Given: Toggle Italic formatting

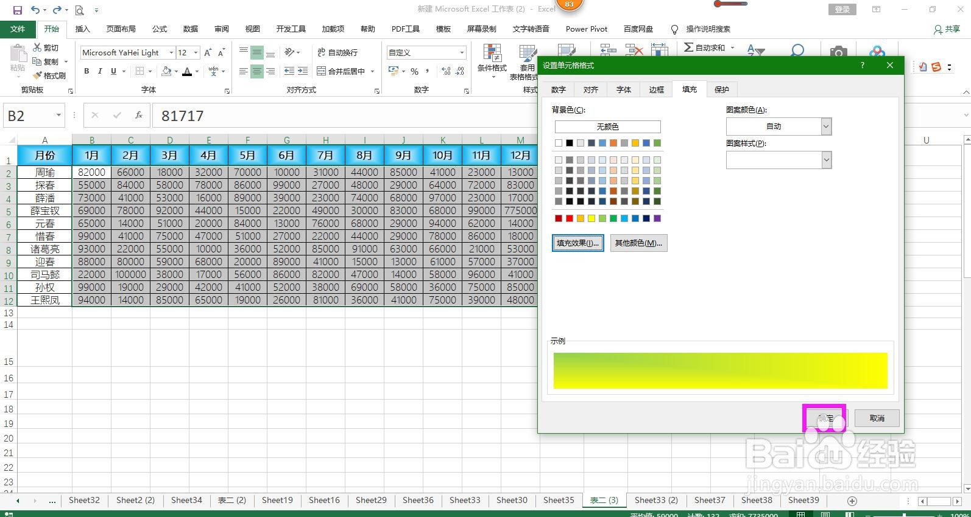Looking at the screenshot, I should tap(100, 71).
